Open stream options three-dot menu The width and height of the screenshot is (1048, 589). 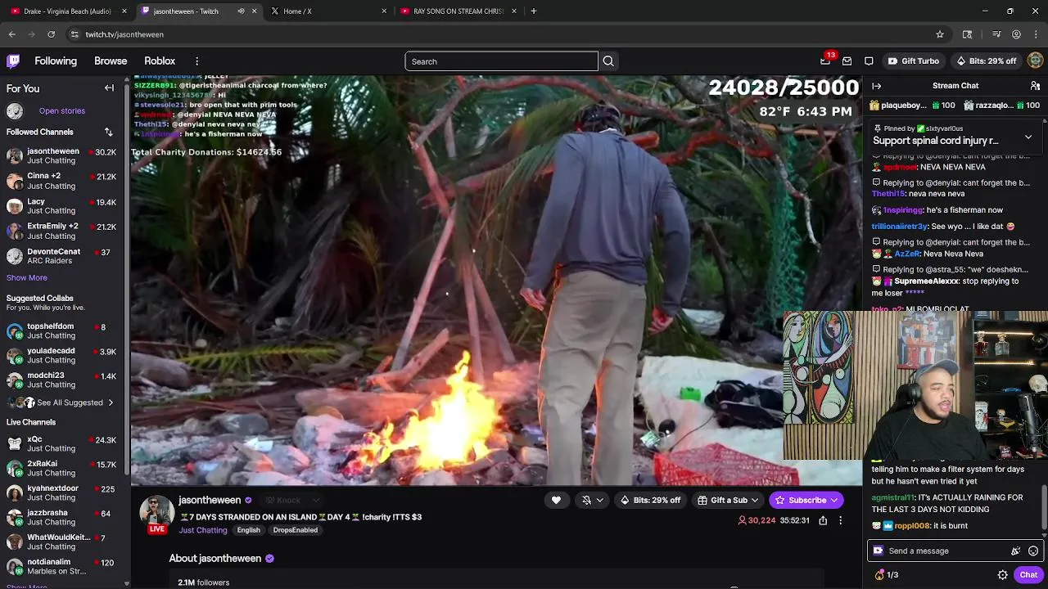tap(840, 520)
